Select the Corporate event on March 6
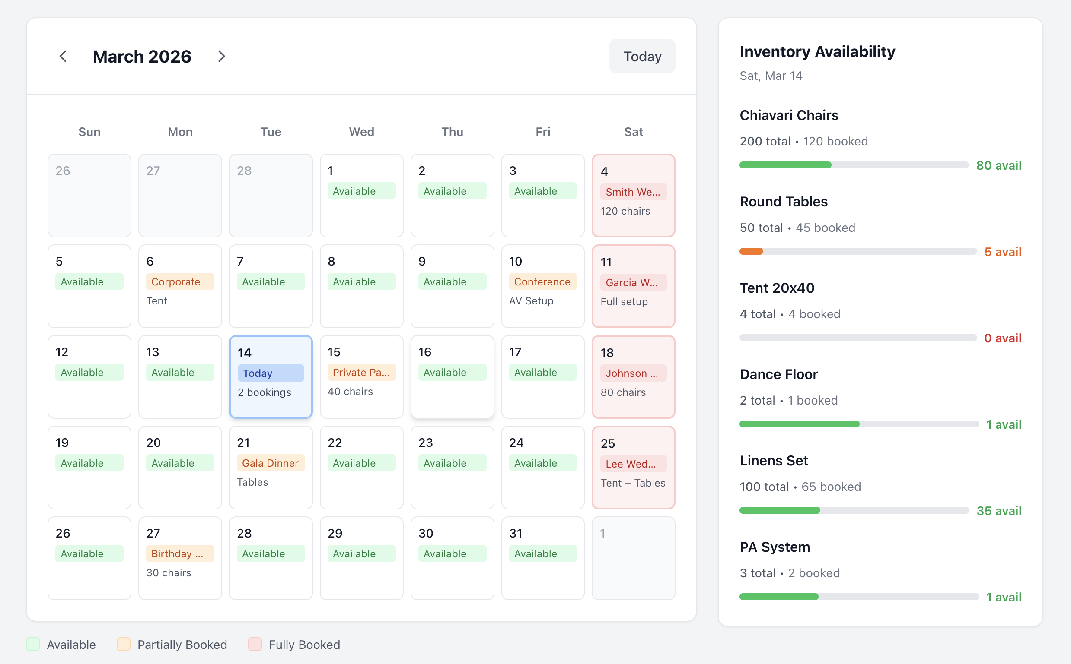The width and height of the screenshot is (1071, 664). pyautogui.click(x=180, y=281)
